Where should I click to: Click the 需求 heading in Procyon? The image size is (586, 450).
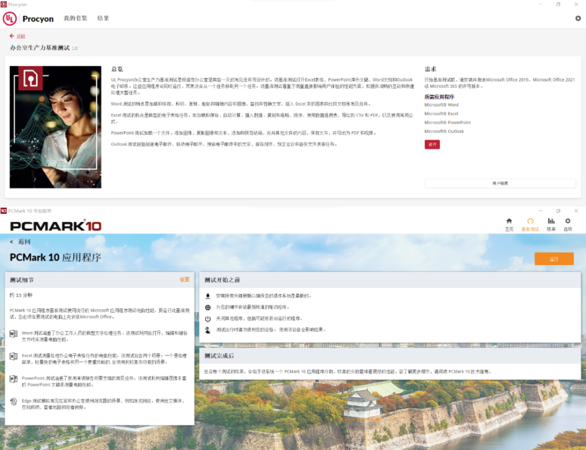coord(430,69)
